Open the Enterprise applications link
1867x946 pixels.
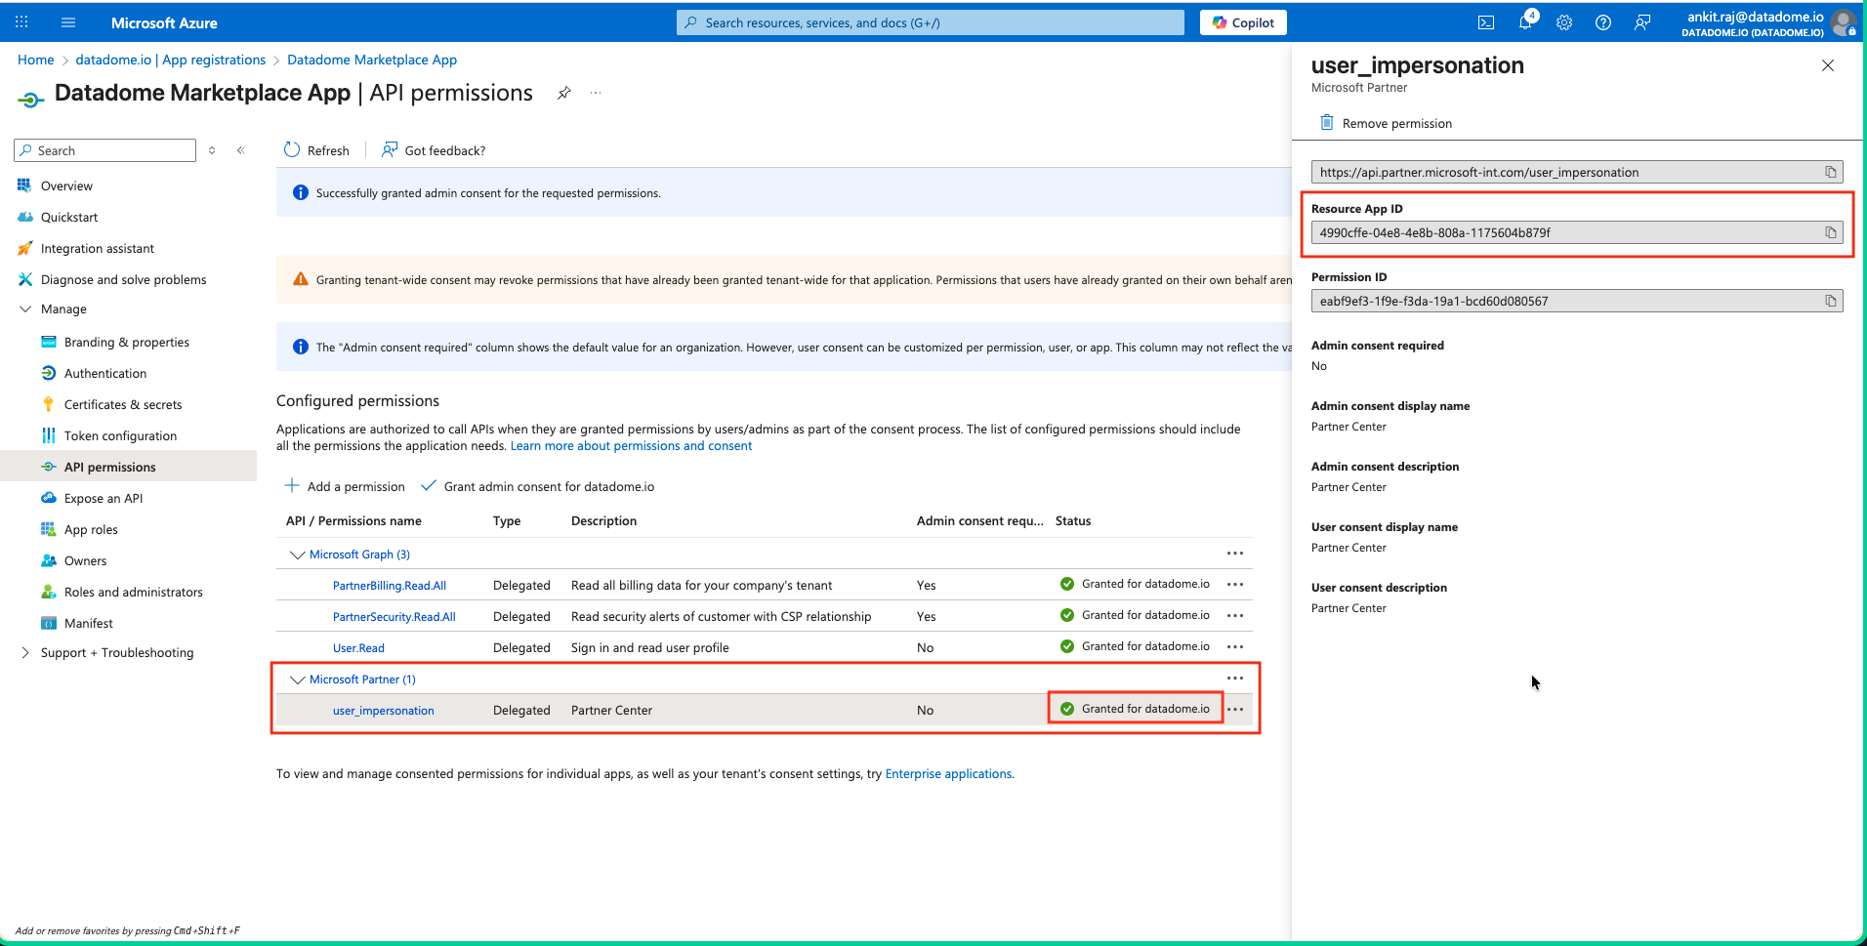948,774
